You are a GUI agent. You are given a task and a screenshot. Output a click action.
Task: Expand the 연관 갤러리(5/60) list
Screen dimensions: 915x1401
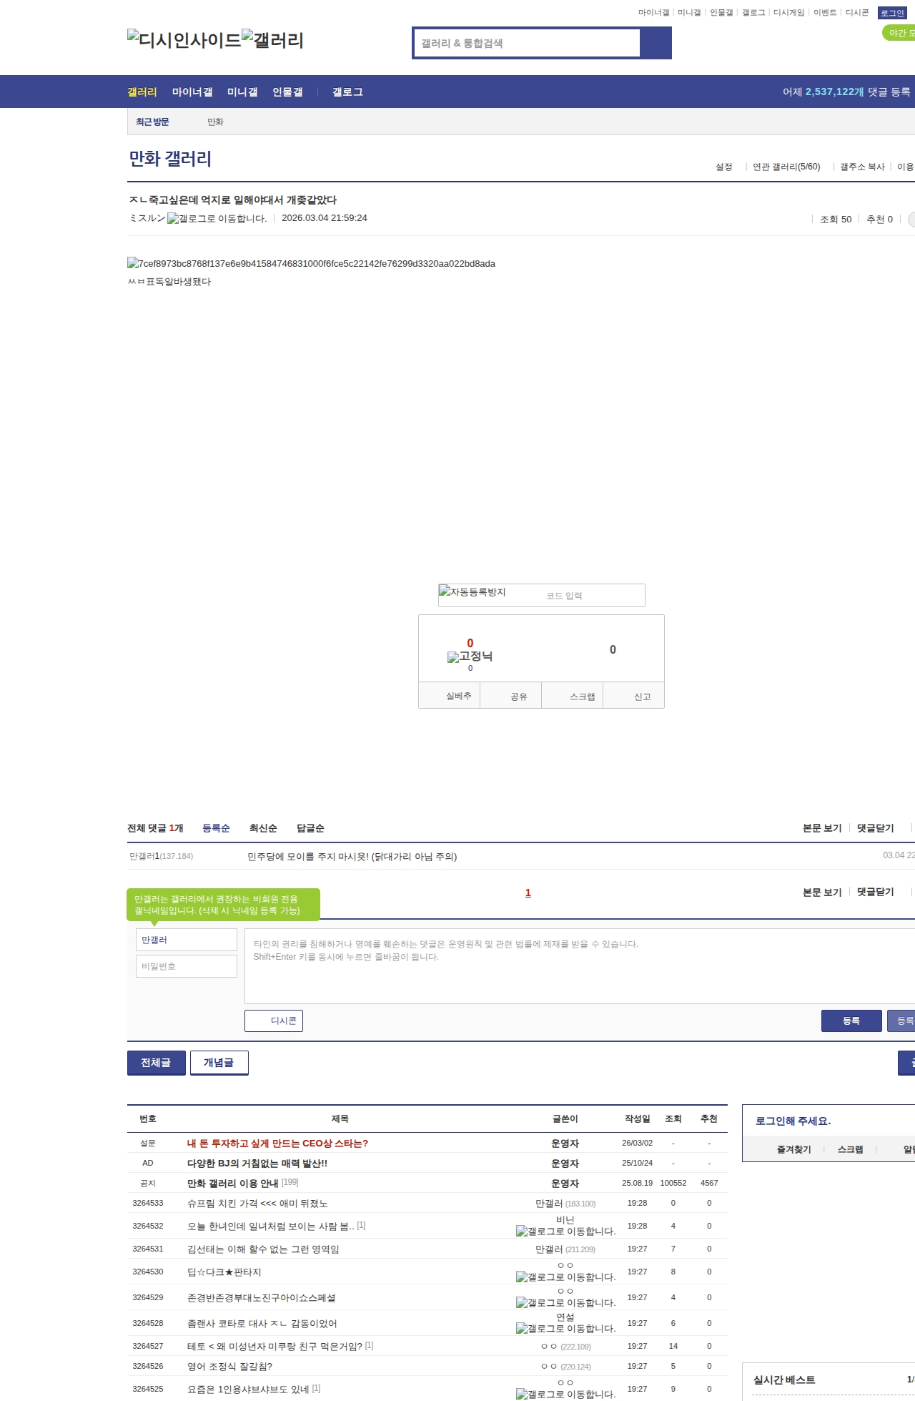(x=786, y=167)
